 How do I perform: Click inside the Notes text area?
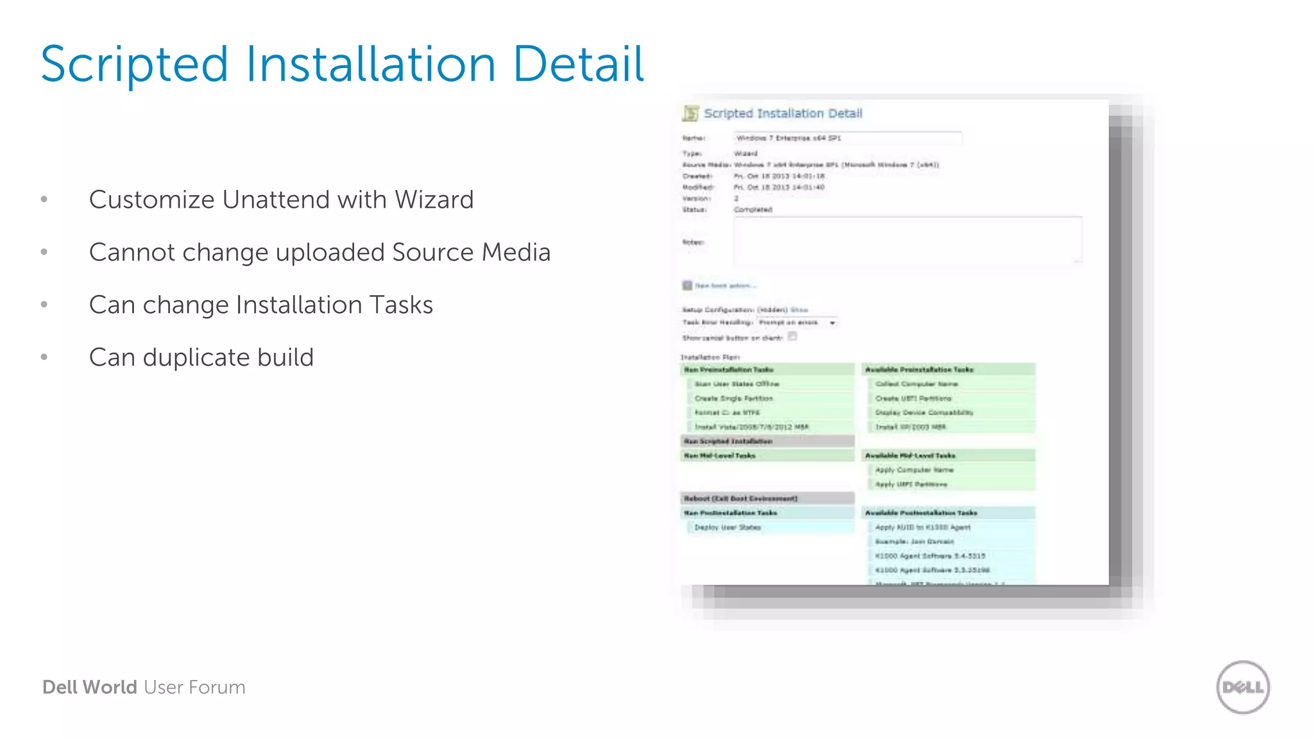tap(908, 241)
